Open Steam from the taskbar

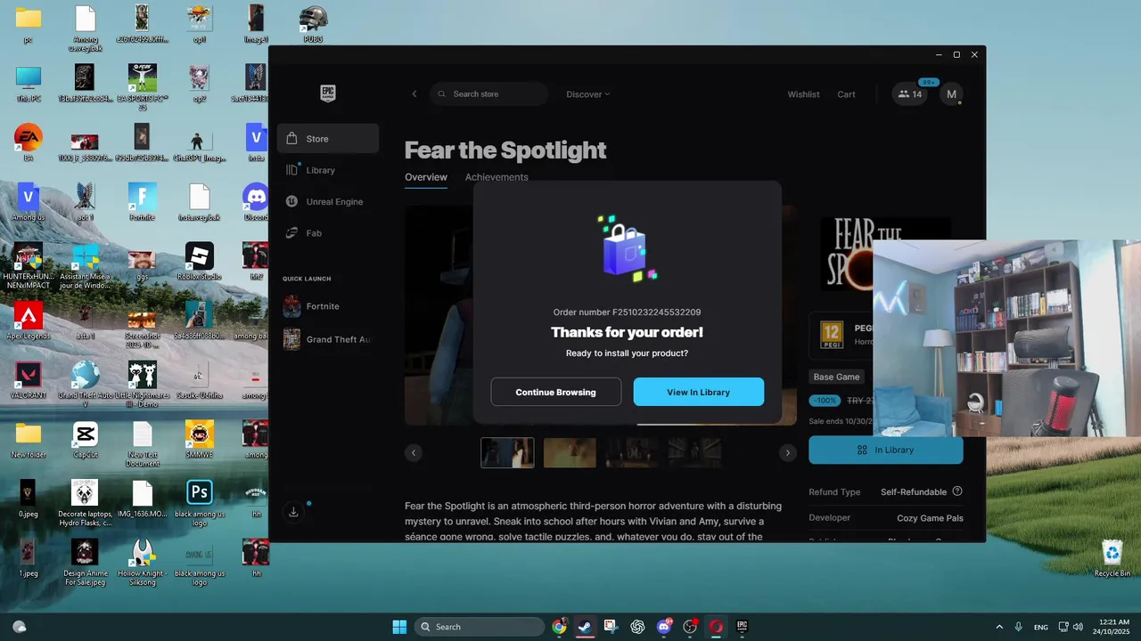(585, 627)
